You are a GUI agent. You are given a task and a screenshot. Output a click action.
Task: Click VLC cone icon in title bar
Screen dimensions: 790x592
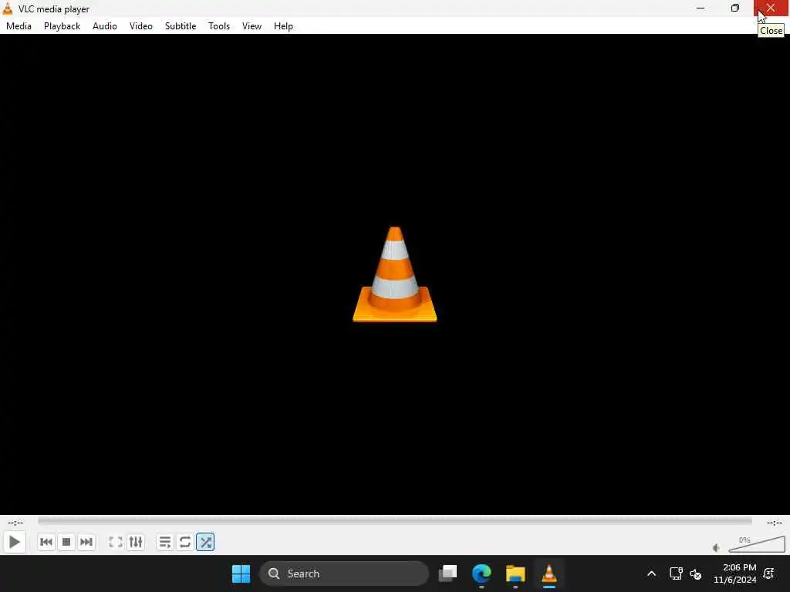tap(8, 8)
